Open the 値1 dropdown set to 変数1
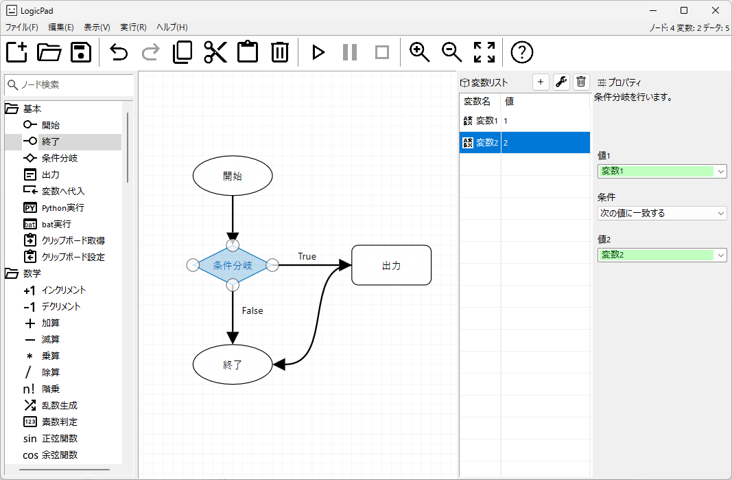Image resolution: width=732 pixels, height=480 pixels. pyautogui.click(x=661, y=171)
